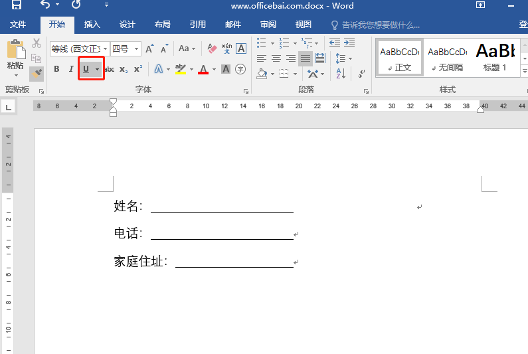The image size is (528, 354).
Task: Switch to the 设计 tab
Action: coord(128,25)
